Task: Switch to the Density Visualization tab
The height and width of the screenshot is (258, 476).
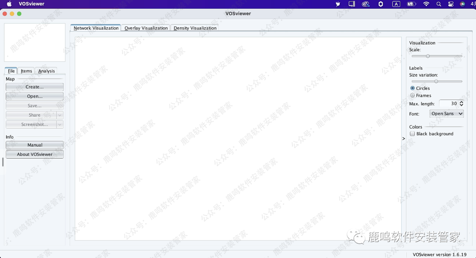Action: [x=195, y=28]
